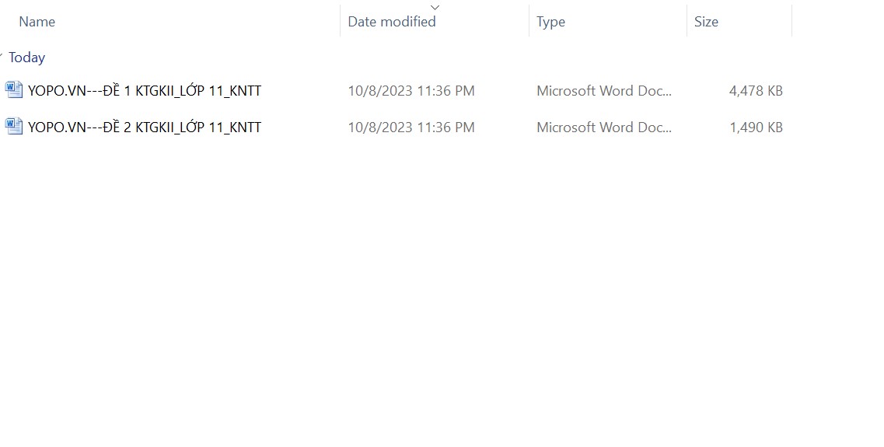Screen dimensions: 884x447
Task: Click the sort arrow above Date modified
Action: (435, 7)
